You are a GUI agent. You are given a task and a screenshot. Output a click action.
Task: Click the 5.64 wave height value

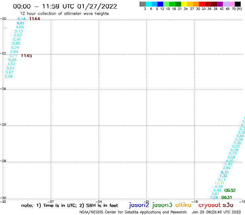point(240,136)
